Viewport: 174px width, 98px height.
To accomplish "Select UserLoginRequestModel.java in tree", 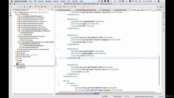I will tap(30, 47).
